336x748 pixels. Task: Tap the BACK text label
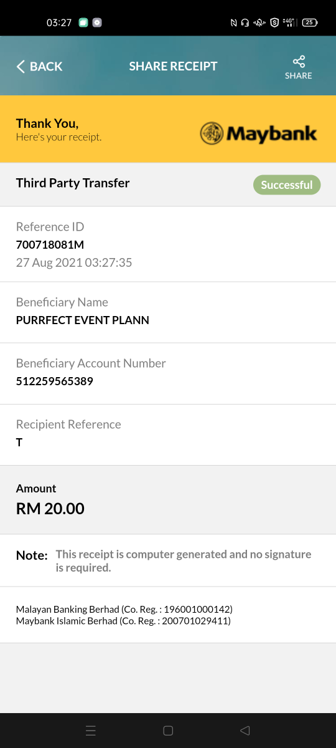click(46, 67)
